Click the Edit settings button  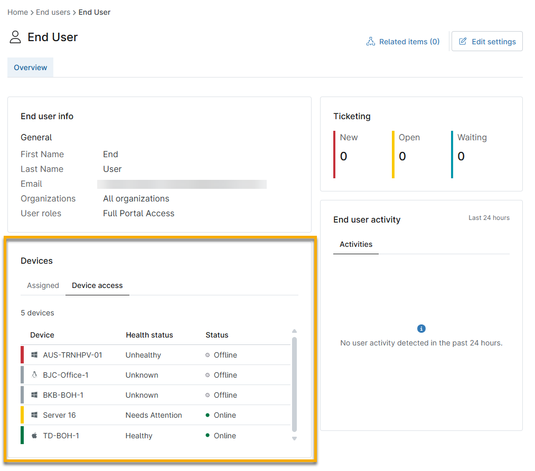coord(487,42)
